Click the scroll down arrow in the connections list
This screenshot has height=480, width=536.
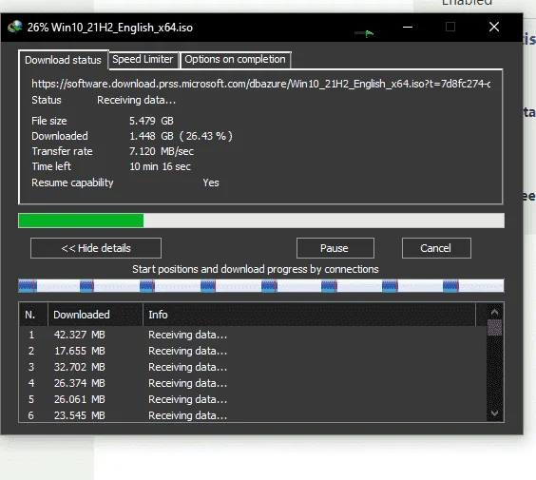click(x=494, y=413)
